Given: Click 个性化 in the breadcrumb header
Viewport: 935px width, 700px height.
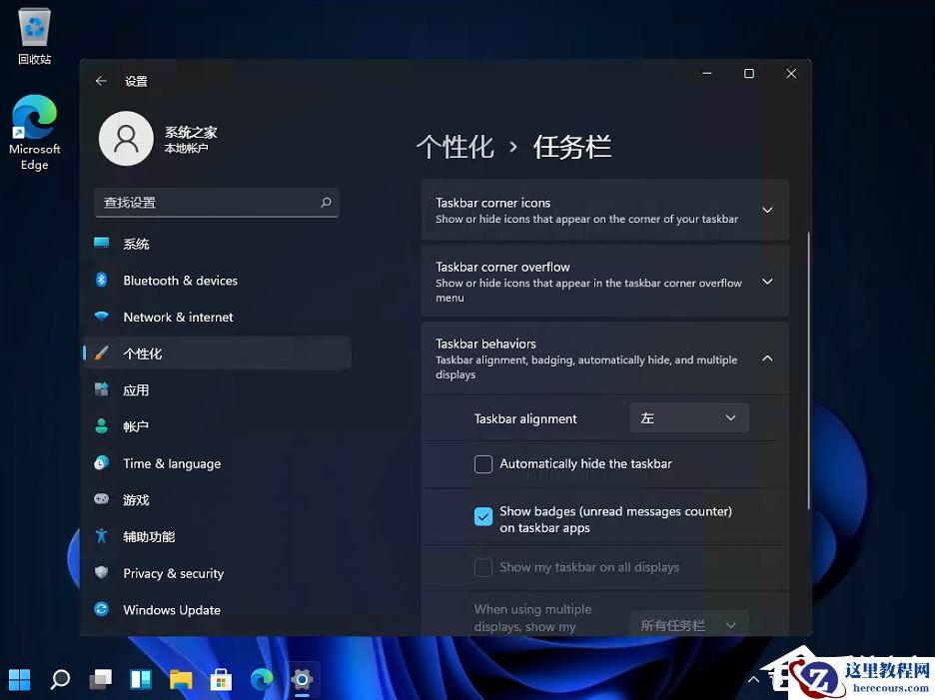Looking at the screenshot, I should click(x=456, y=146).
